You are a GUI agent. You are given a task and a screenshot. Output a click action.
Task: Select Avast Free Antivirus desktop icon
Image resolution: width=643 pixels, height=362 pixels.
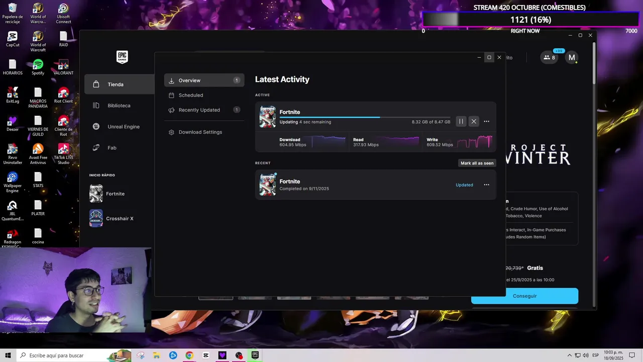tap(38, 154)
